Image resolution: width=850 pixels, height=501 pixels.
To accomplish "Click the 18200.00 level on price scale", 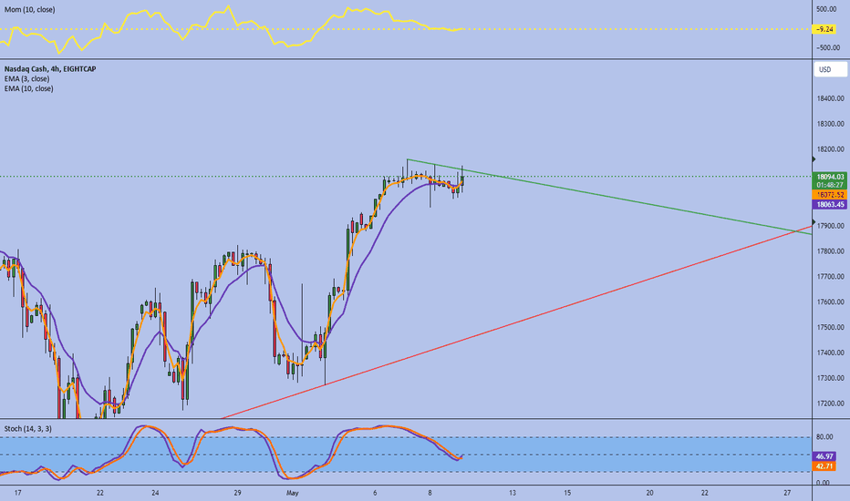I will click(831, 149).
